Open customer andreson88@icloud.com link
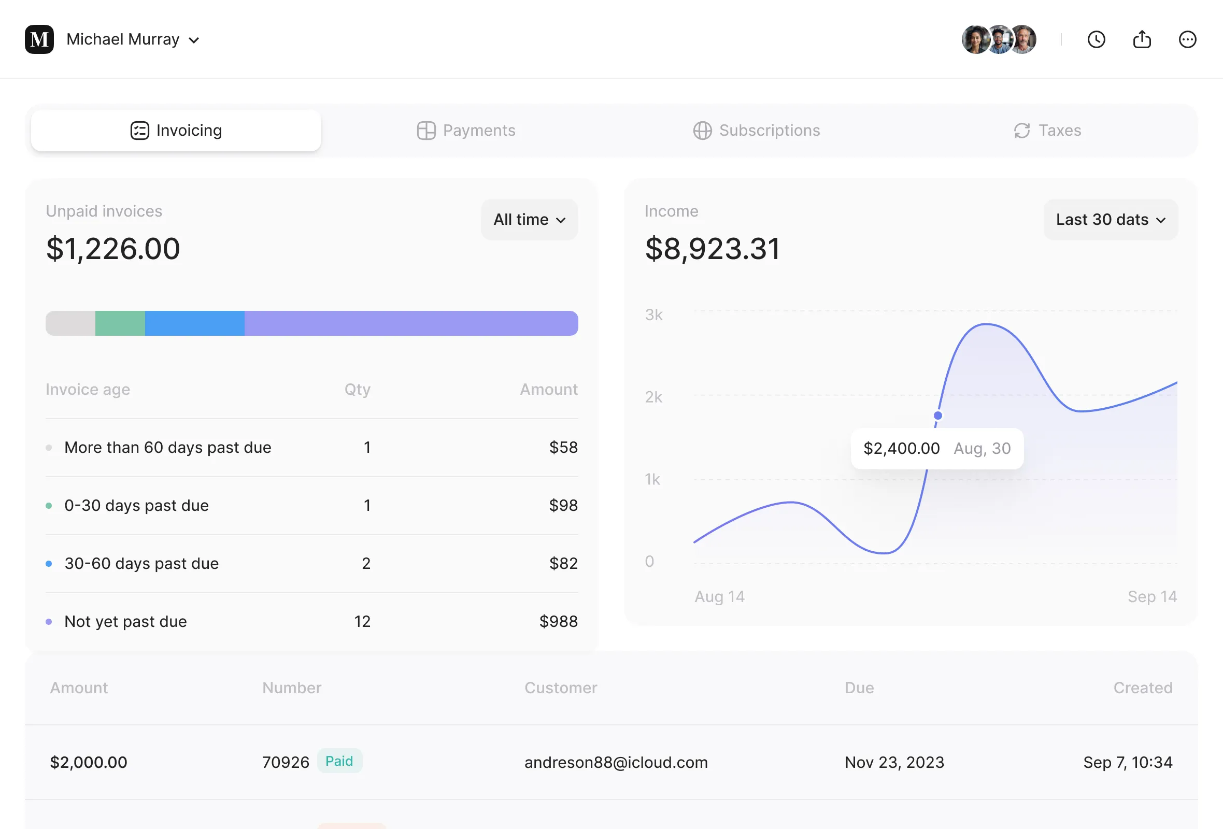This screenshot has width=1223, height=829. [x=616, y=762]
